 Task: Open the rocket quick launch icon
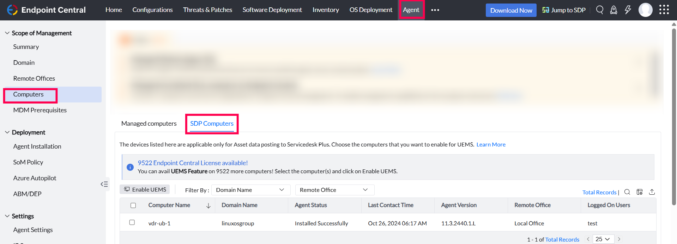[614, 10]
